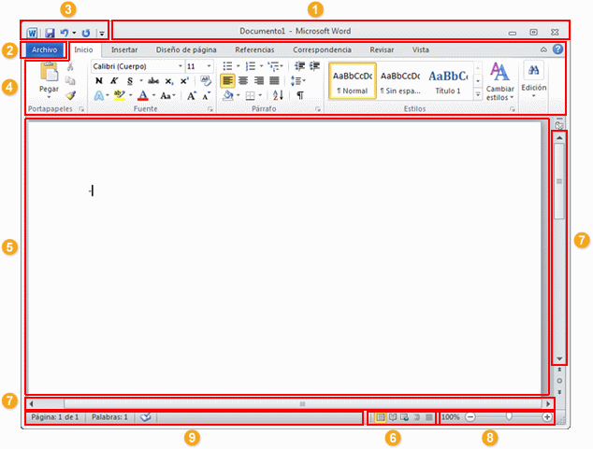Open the Customize Quick Access Toolbar dropdown
593x449 pixels.
(102, 34)
